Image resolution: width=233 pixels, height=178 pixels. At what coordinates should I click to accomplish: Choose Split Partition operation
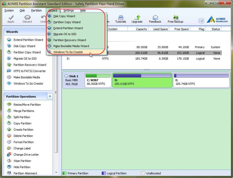click(18, 117)
